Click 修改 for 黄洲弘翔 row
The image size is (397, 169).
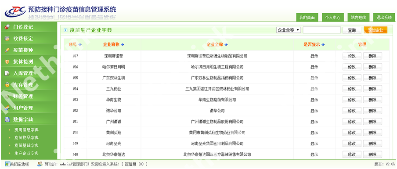pos(352,133)
